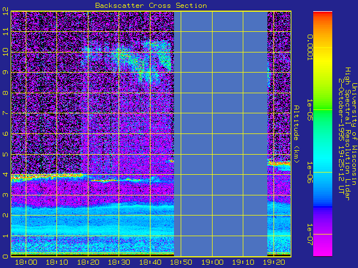Click the 1e-07 colorbar scale label
Image resolution: width=358 pixels, height=268 pixels.
(x=309, y=234)
